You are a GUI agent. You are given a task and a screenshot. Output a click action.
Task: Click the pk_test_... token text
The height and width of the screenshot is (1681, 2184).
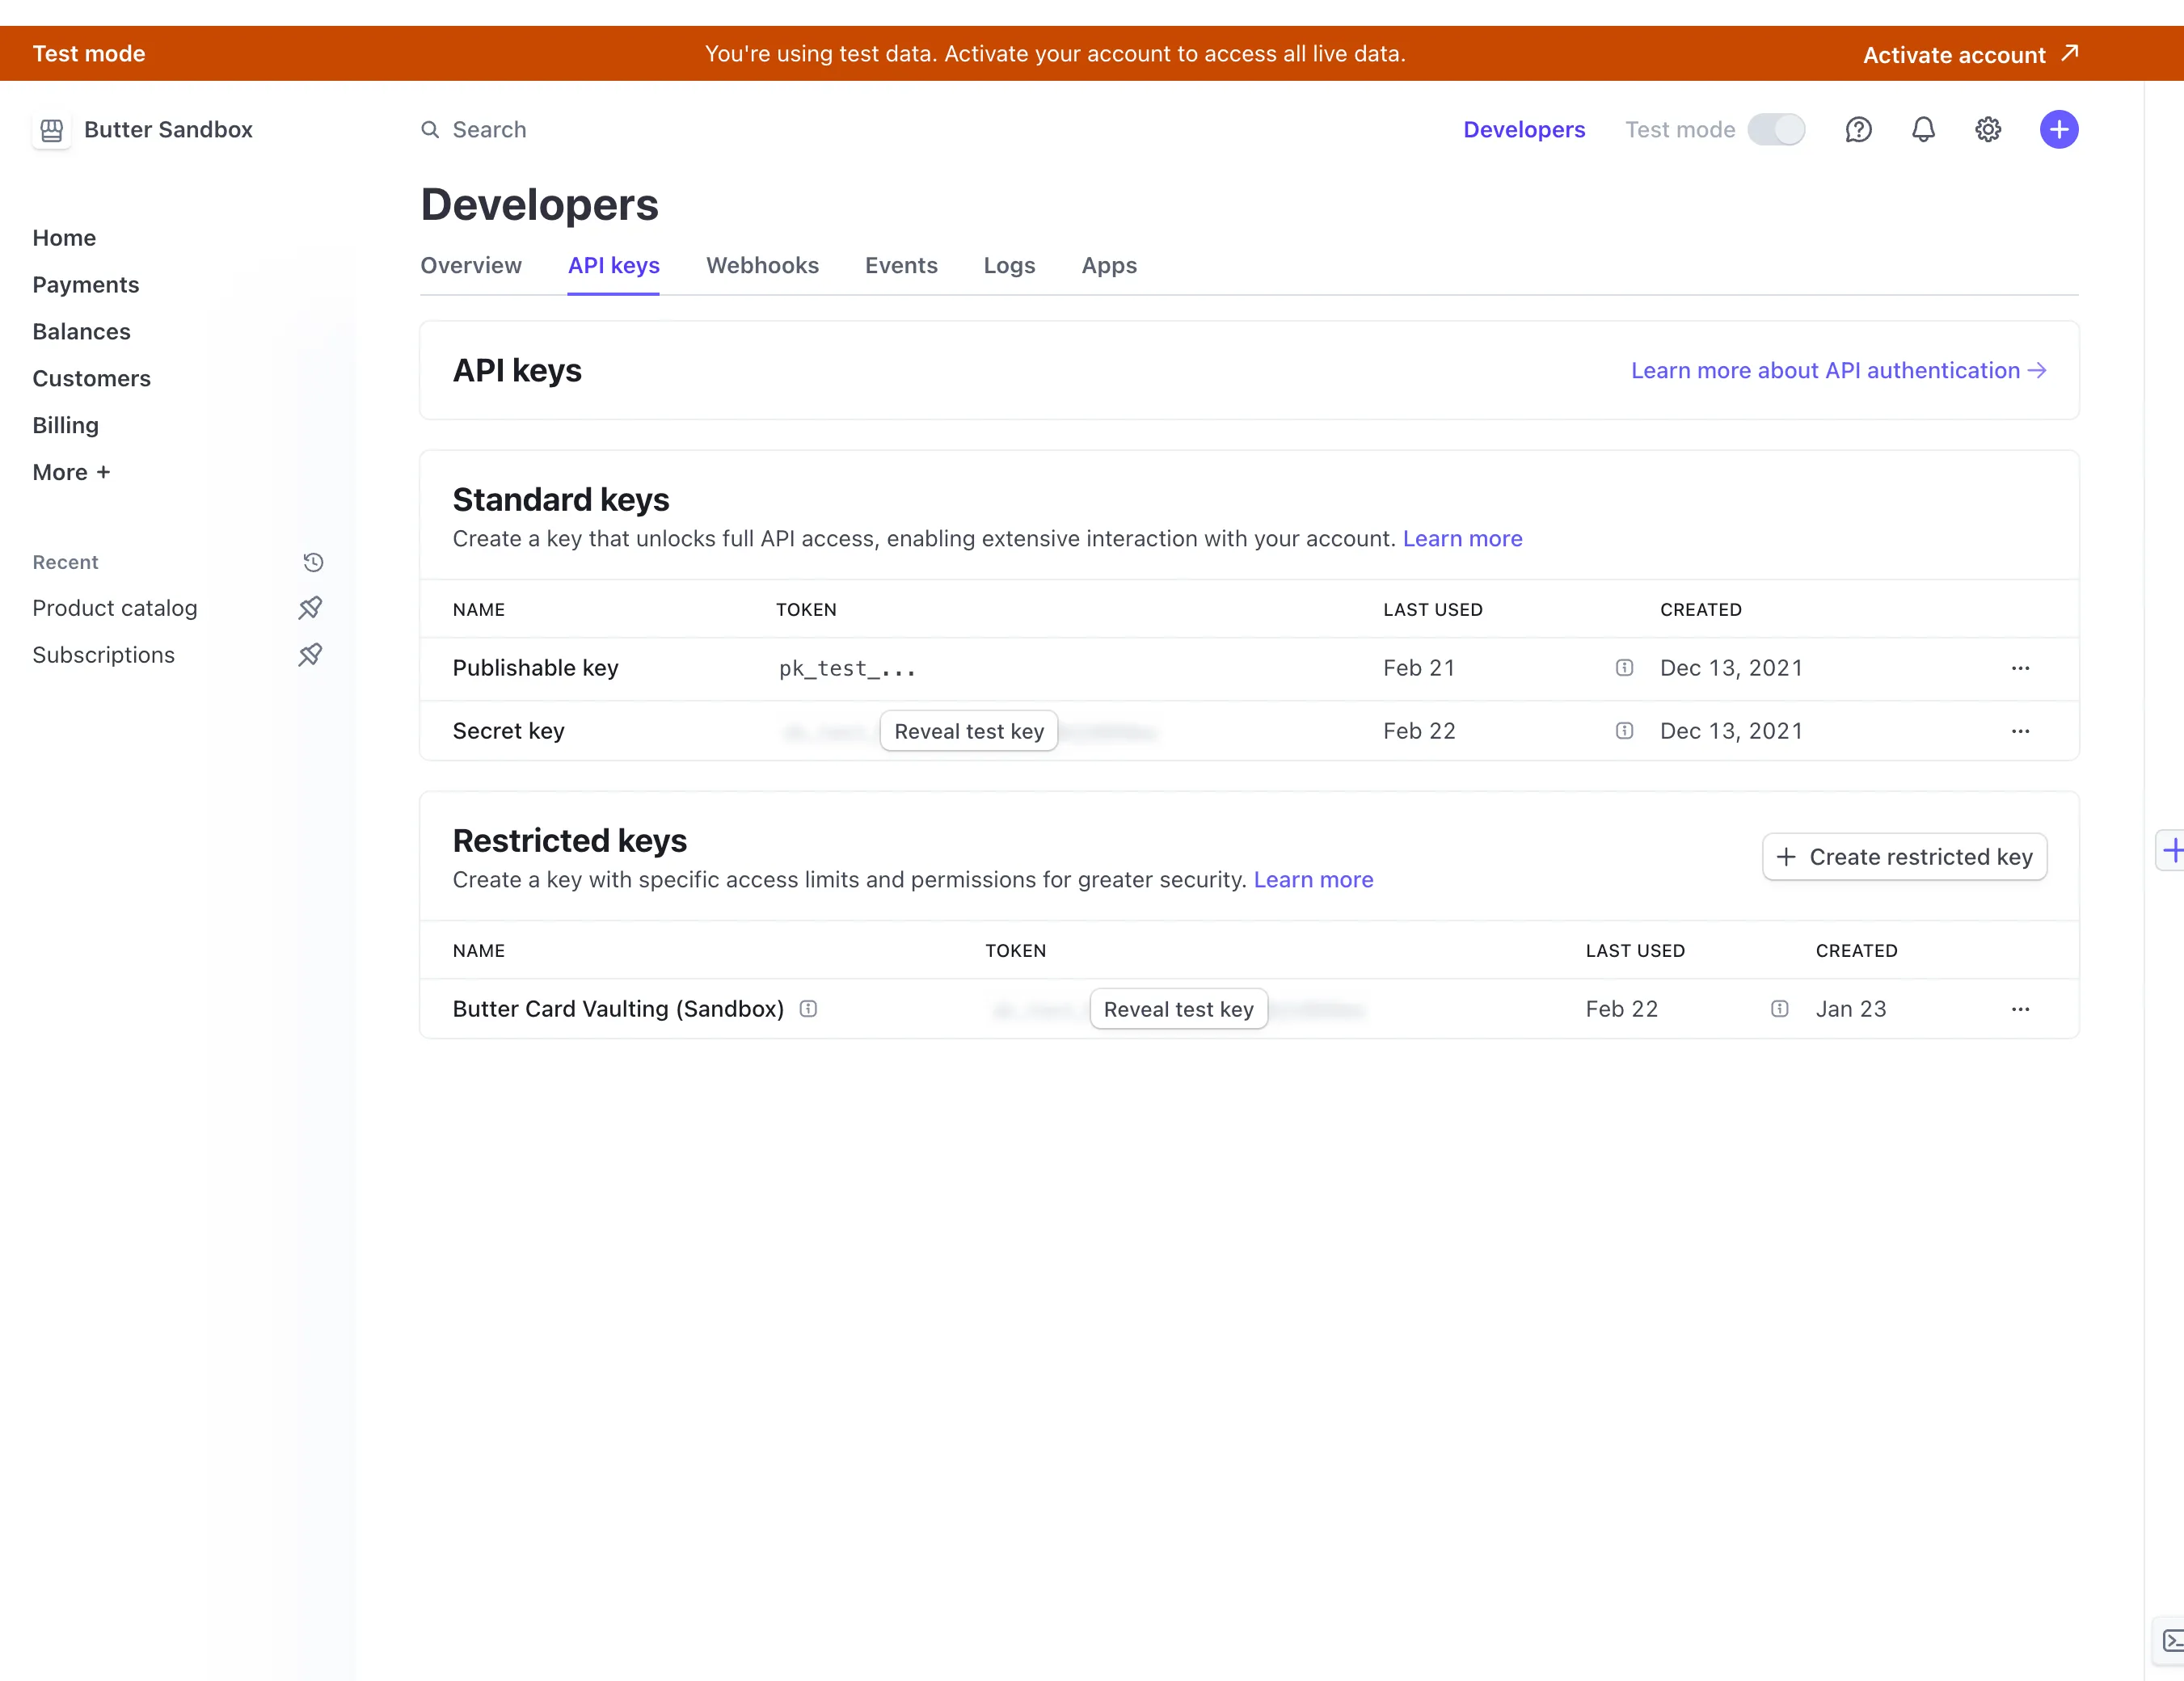point(847,668)
